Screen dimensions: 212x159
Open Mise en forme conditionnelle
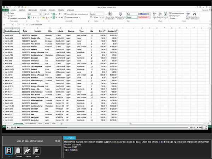click(x=110, y=16)
